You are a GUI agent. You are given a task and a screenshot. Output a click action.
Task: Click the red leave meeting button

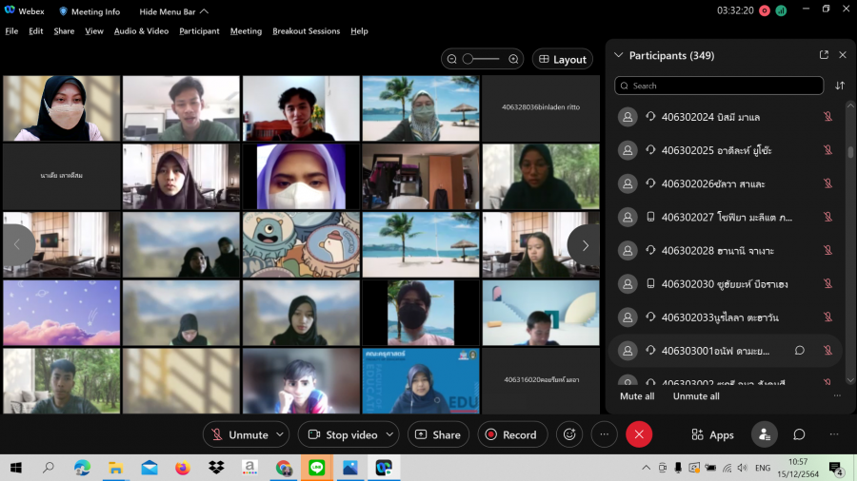(x=639, y=434)
